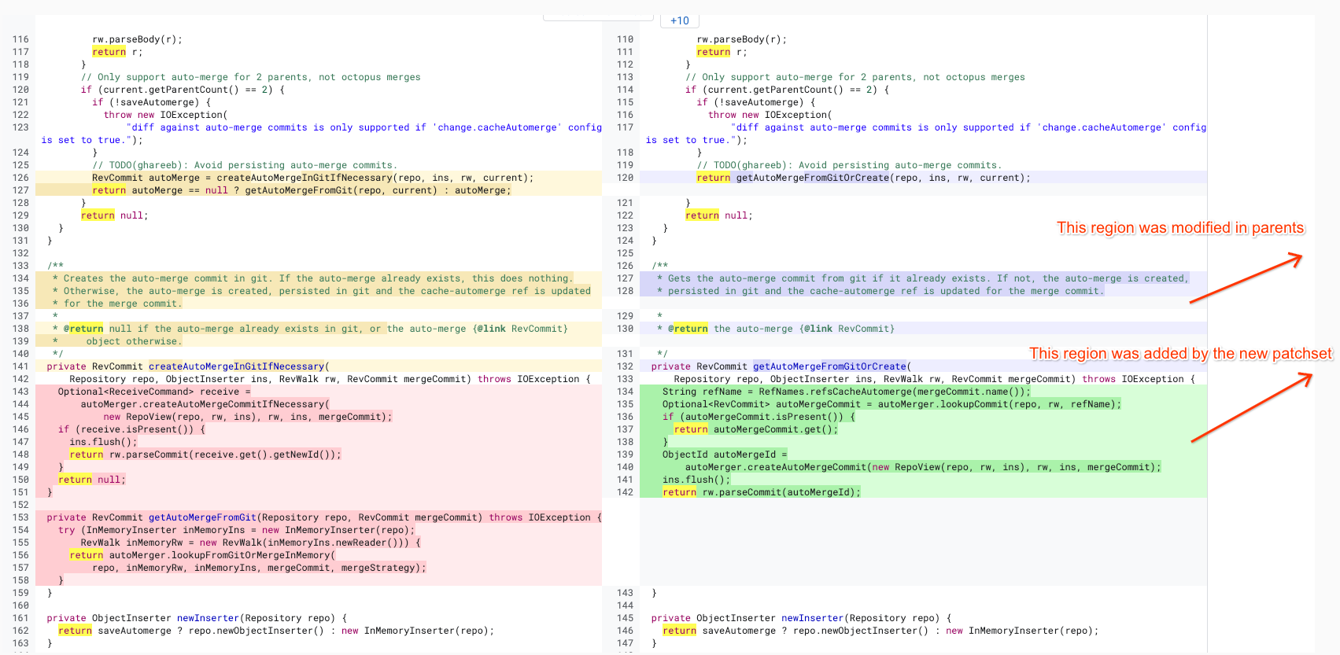Click right-side line number 142
Screen dimensions: 1340x655
click(x=625, y=492)
